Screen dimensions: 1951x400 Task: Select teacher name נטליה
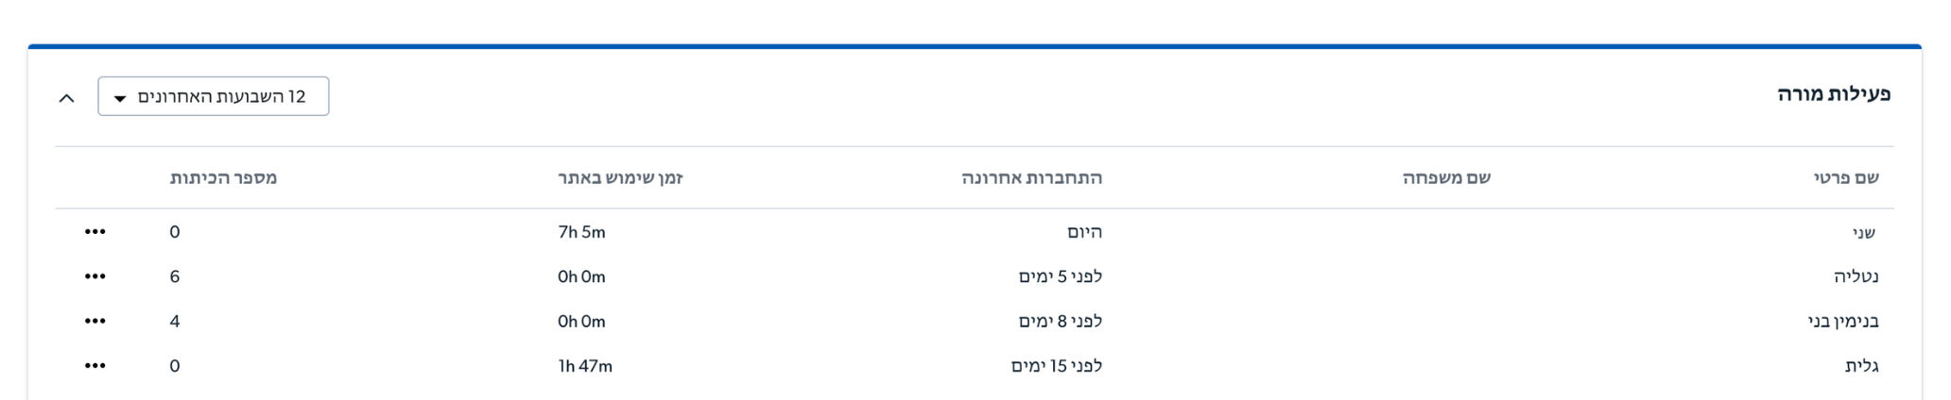(1856, 276)
